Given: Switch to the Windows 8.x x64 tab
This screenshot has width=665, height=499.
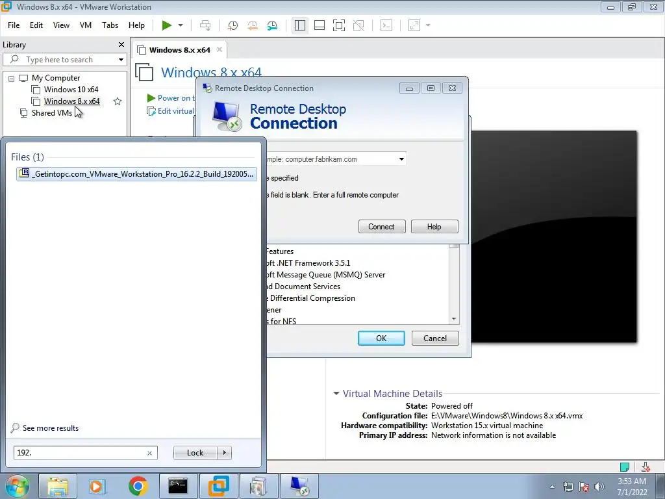Looking at the screenshot, I should [179, 50].
